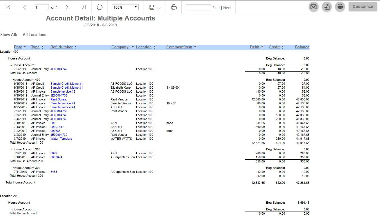Navigate to the first page of the report
380x218 pixels.
[8, 7]
